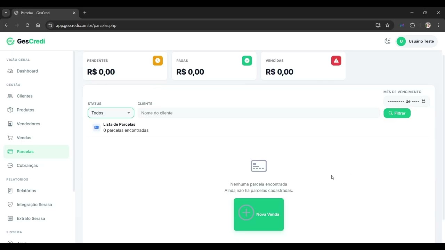Click the green Filtrar button
Viewport: 445px width, 250px height.
tap(397, 113)
